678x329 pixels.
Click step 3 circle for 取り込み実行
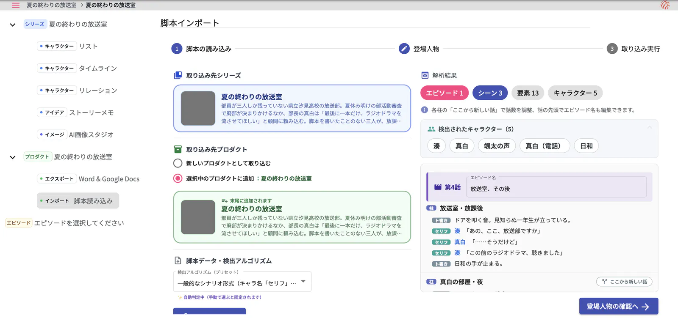612,49
